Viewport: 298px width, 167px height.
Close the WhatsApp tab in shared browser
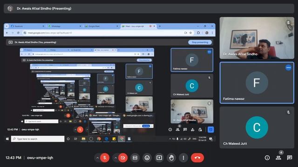pos(80,26)
